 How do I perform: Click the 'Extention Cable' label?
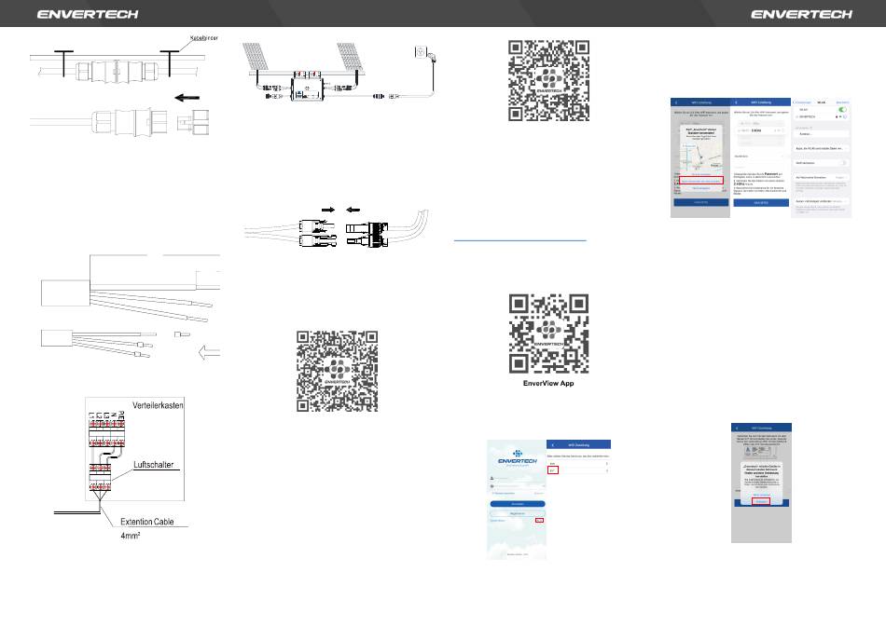click(147, 522)
